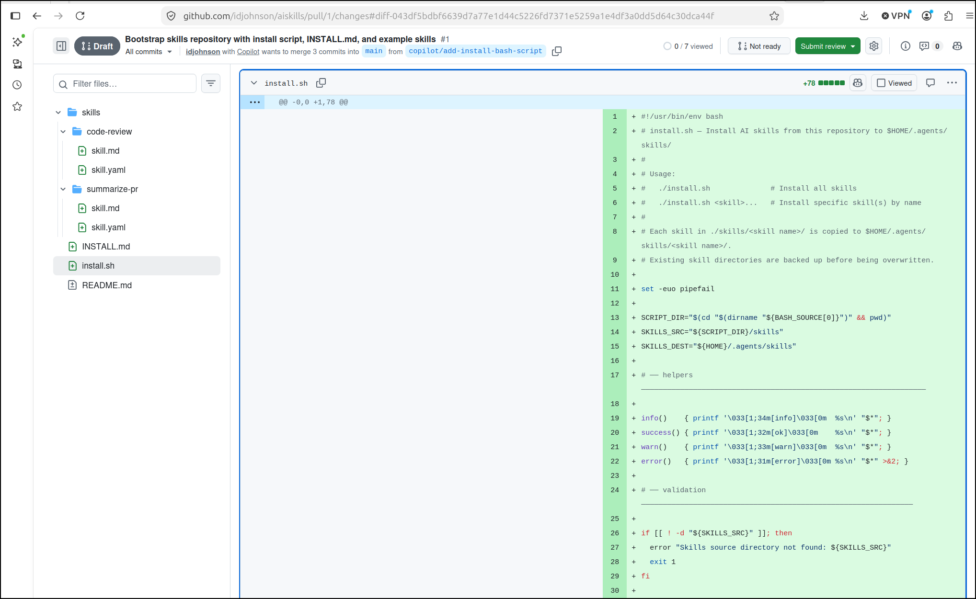The height and width of the screenshot is (599, 976).
Task: Toggle the file tree sidebar panel icon
Action: [61, 46]
